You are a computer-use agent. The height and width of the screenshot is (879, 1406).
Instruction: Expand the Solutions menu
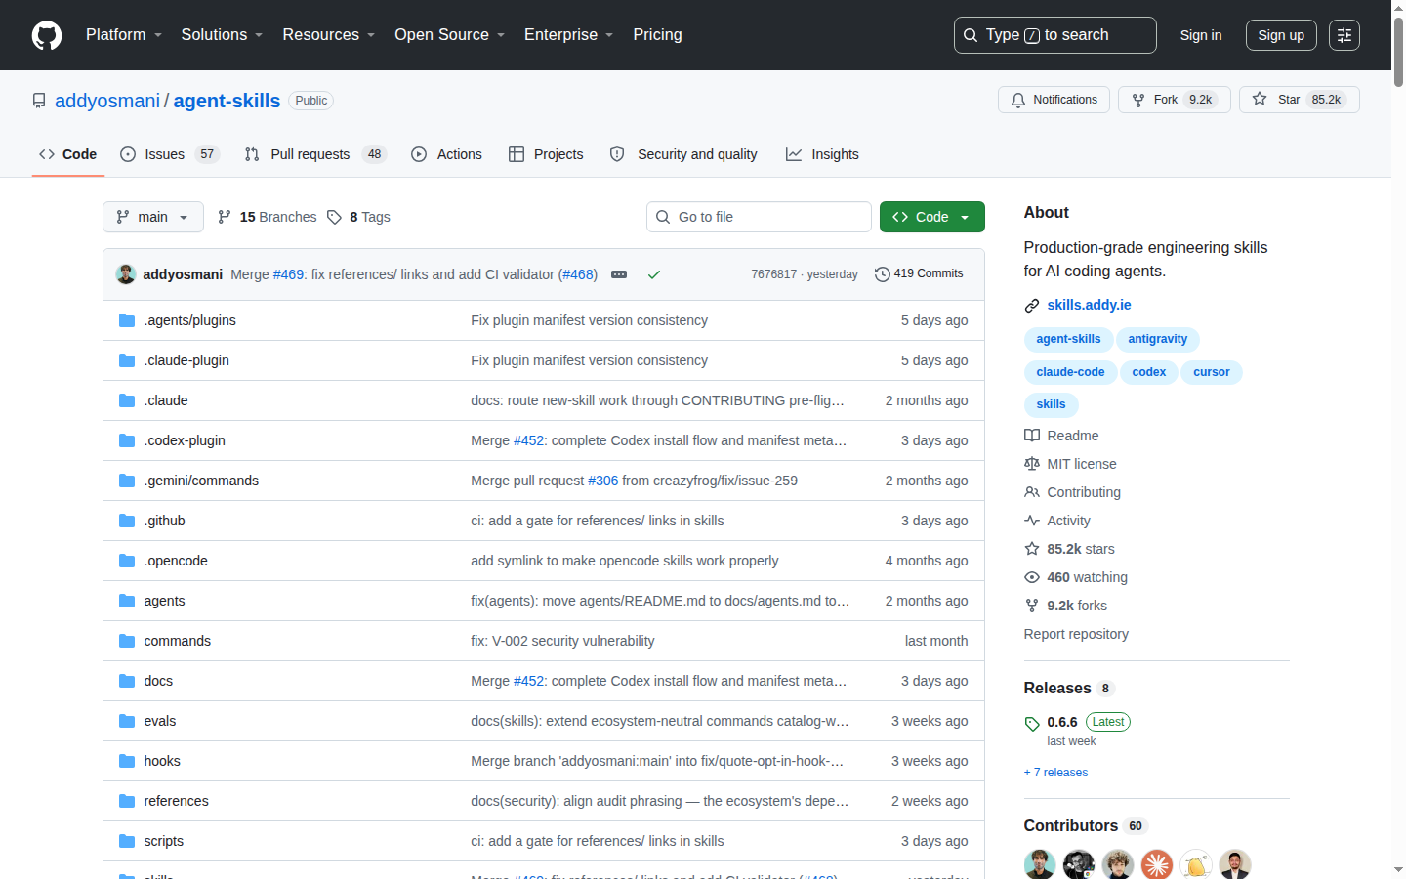222,35
